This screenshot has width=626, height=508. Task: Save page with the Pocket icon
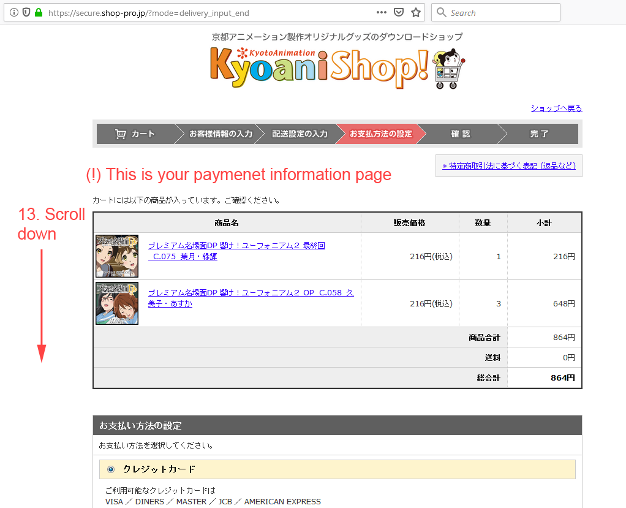tap(398, 13)
